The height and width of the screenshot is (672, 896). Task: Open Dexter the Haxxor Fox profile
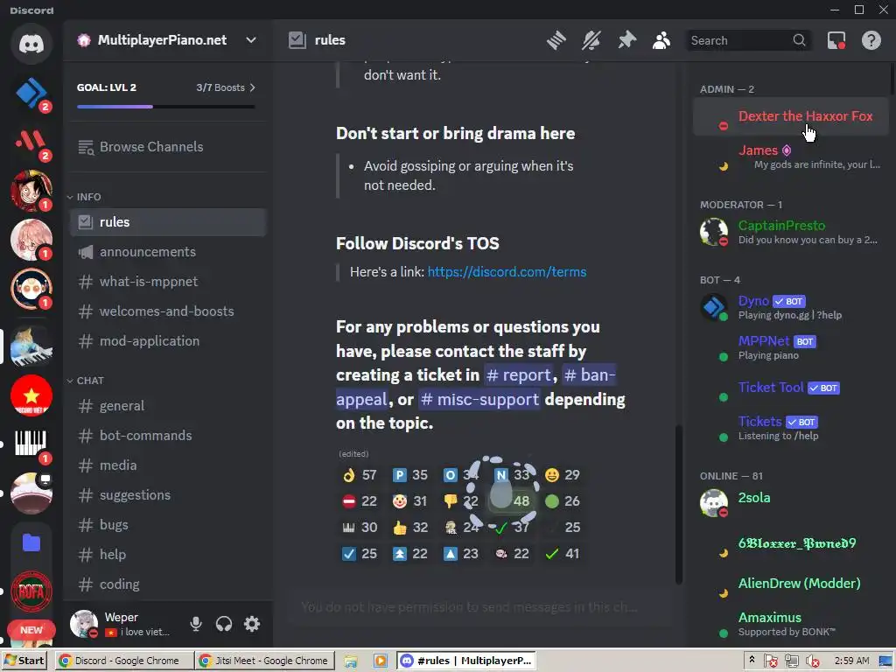pos(791,116)
